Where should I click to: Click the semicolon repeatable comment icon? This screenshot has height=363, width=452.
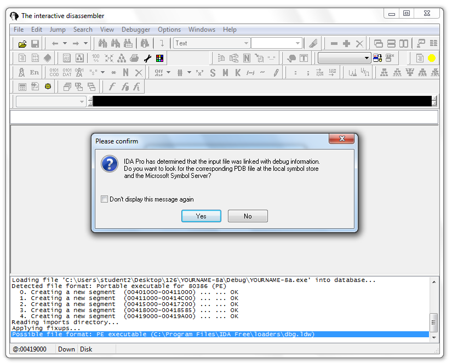[x=308, y=73]
